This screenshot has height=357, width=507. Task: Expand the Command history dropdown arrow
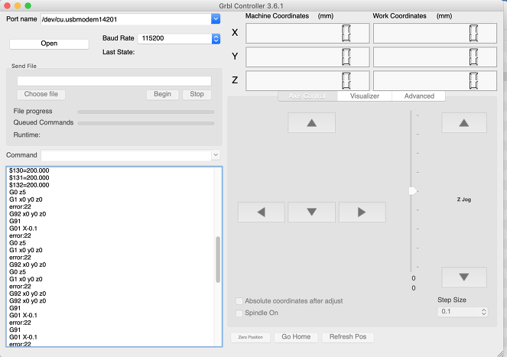[x=216, y=155]
